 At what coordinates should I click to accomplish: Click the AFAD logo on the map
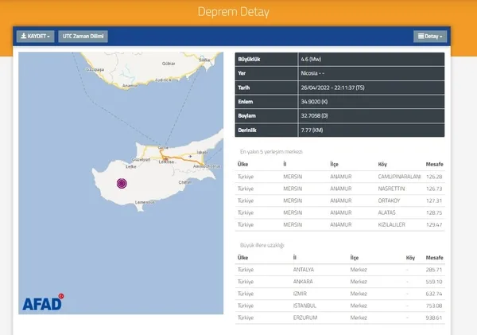tap(43, 302)
